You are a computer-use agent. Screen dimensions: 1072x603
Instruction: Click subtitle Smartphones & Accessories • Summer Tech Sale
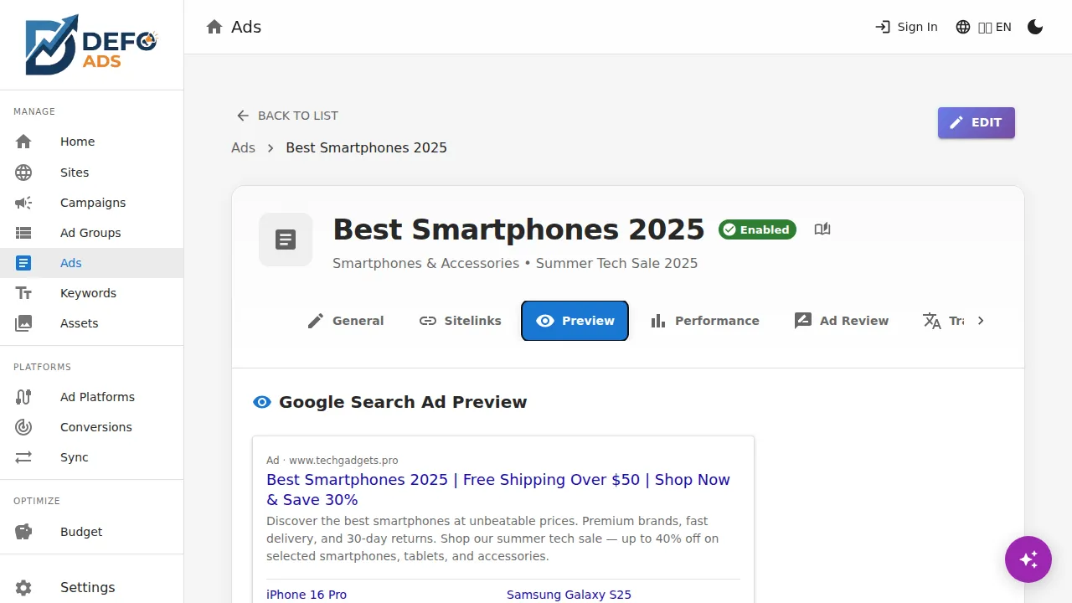point(515,263)
